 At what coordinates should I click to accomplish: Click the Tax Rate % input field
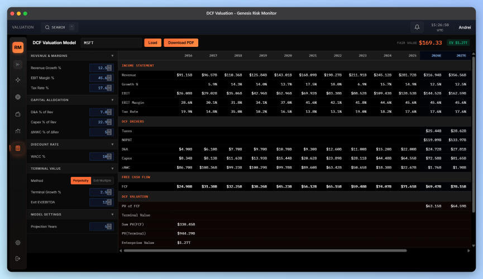[101, 88]
